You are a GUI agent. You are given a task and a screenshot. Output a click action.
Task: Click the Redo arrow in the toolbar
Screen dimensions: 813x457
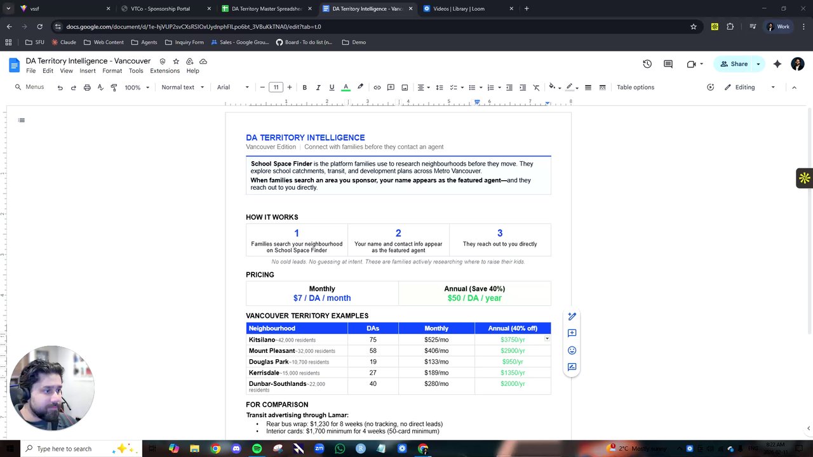[x=74, y=88]
